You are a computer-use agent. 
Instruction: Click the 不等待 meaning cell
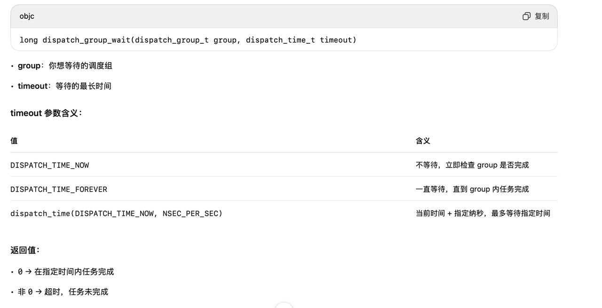pos(472,165)
